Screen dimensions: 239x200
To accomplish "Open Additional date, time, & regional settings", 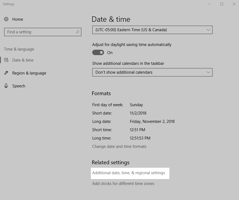I will (x=129, y=173).
